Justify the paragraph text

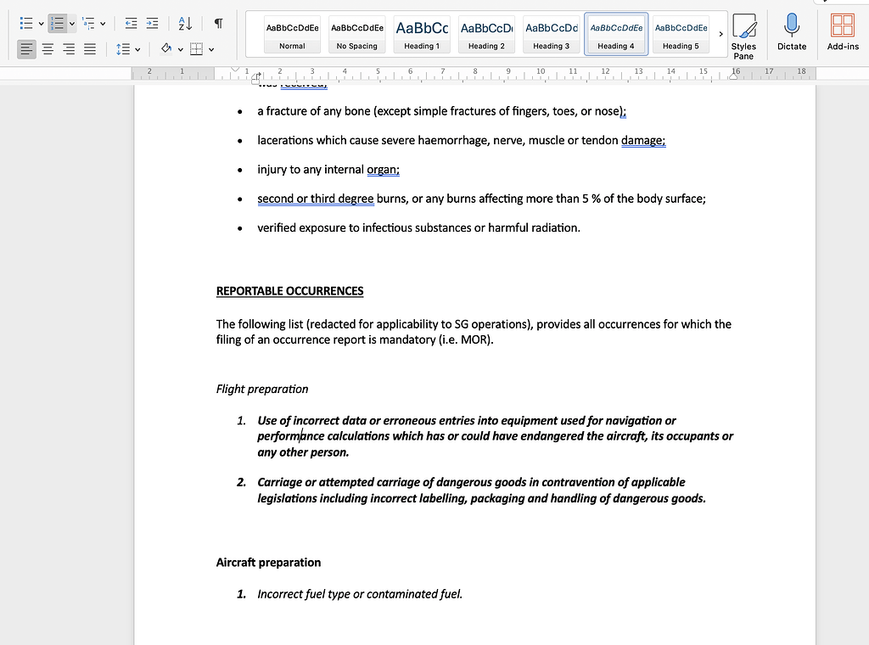[x=89, y=49]
